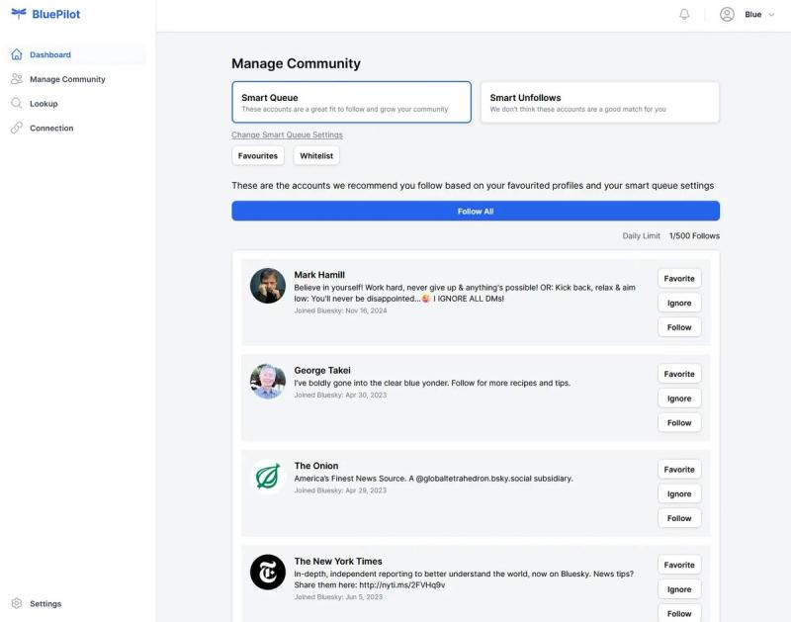Screen dimensions: 791x622
Task: Favorite The Onion account
Action: (679, 469)
